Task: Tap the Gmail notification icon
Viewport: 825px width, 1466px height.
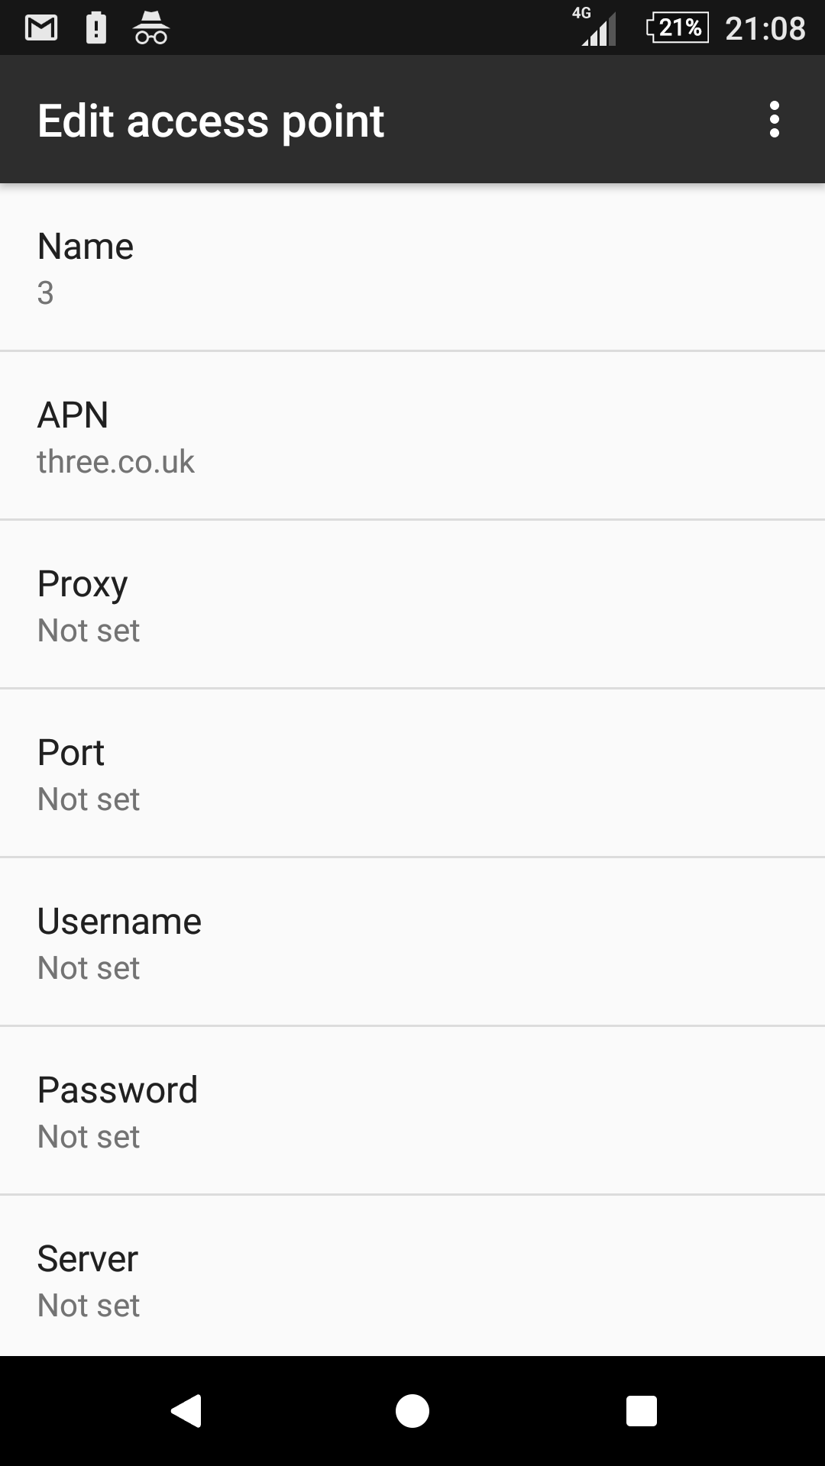Action: click(x=41, y=28)
